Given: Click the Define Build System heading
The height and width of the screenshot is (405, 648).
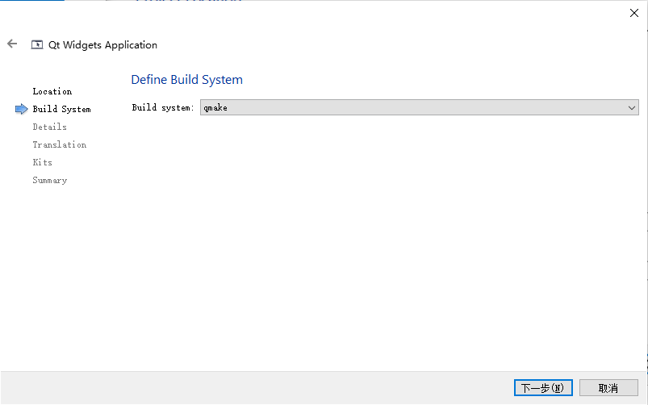Looking at the screenshot, I should click(186, 79).
